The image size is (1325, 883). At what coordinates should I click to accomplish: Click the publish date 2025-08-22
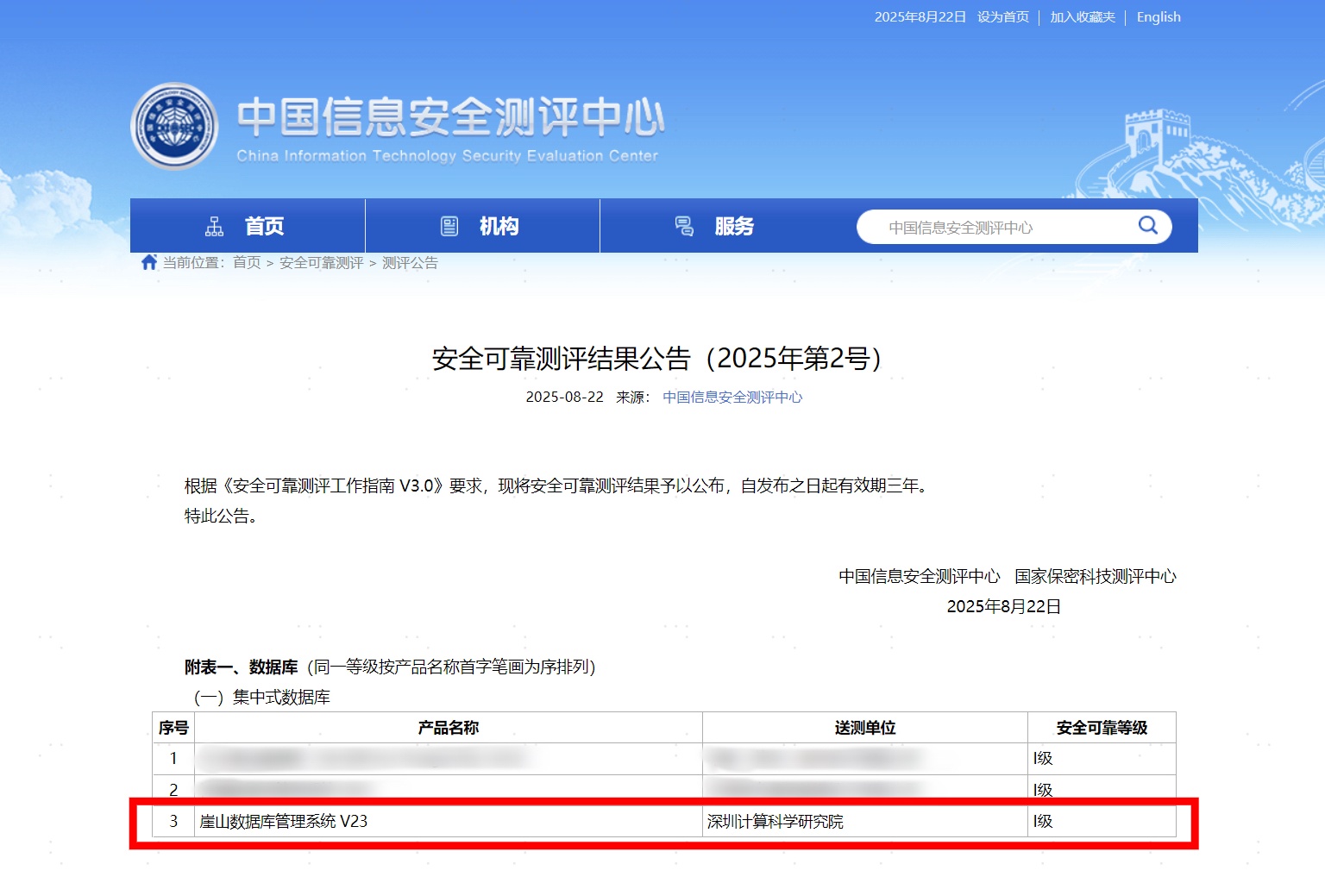[565, 398]
